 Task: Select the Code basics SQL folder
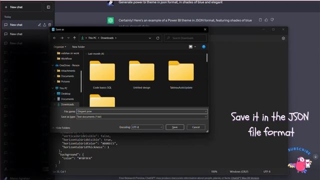tap(102, 75)
